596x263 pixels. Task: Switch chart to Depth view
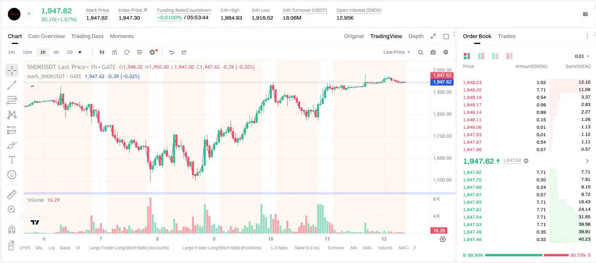click(x=416, y=36)
